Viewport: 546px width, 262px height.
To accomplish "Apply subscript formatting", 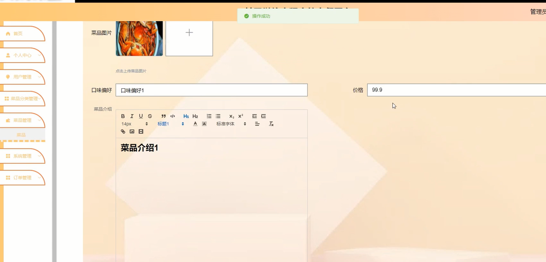I will tap(232, 116).
